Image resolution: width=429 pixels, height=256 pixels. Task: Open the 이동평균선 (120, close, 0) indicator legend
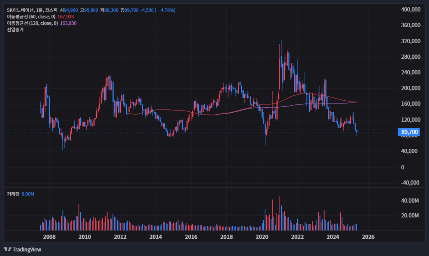[32, 23]
